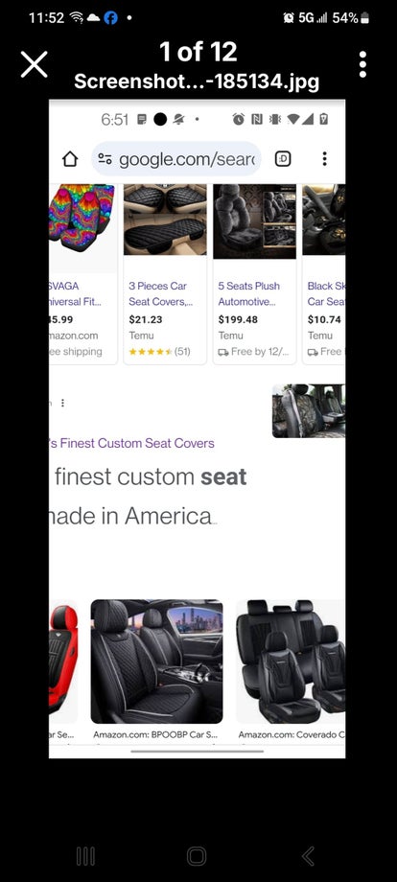The width and height of the screenshot is (397, 882).
Task: Open the viewer's three-dot options menu
Action: (x=362, y=64)
